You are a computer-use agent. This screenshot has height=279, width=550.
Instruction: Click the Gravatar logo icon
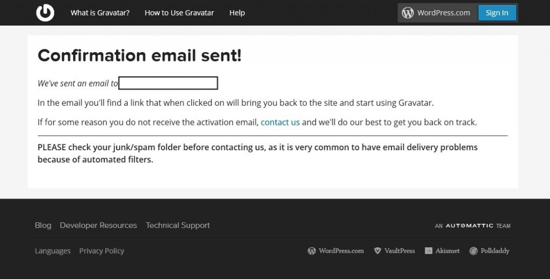[45, 12]
